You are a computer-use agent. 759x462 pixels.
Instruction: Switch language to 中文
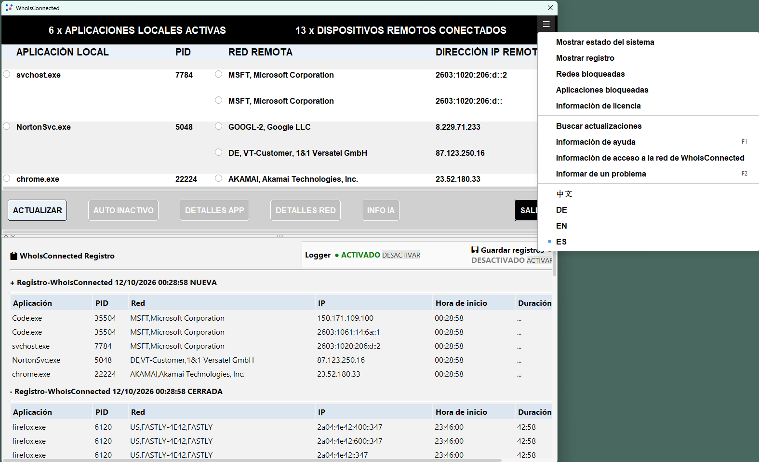(x=648, y=194)
